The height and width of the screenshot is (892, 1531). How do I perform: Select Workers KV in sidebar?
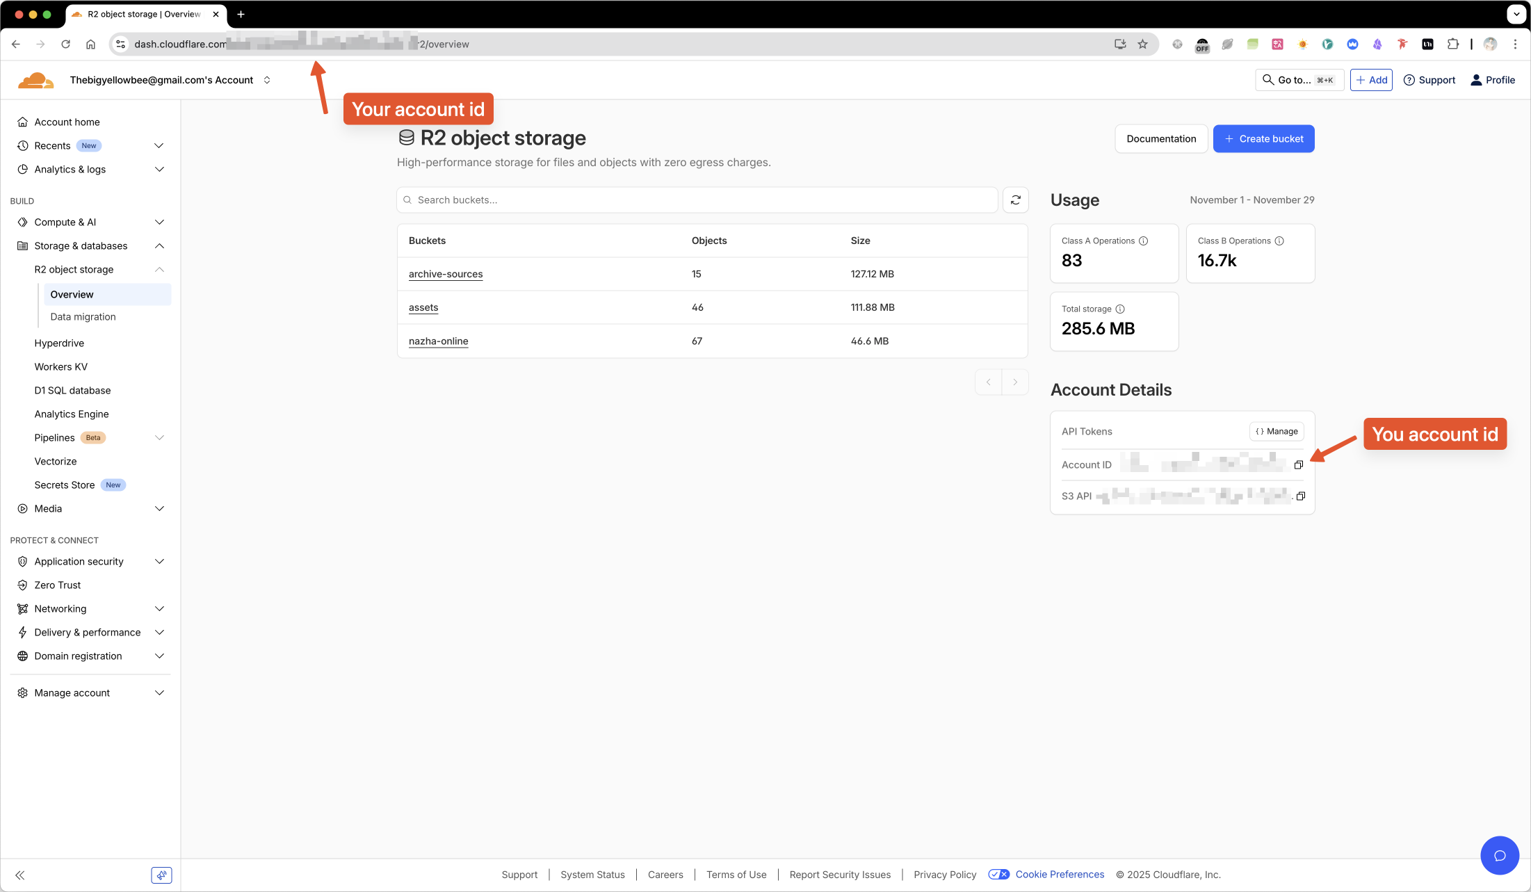click(x=61, y=367)
